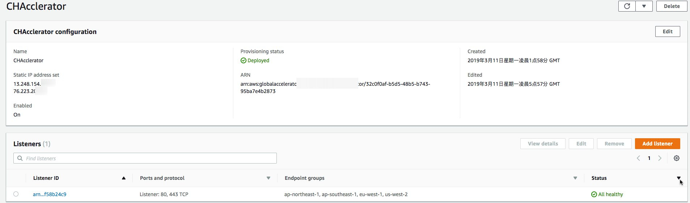Sort by Endpoint groups column
690x203 pixels.
pyautogui.click(x=575, y=178)
